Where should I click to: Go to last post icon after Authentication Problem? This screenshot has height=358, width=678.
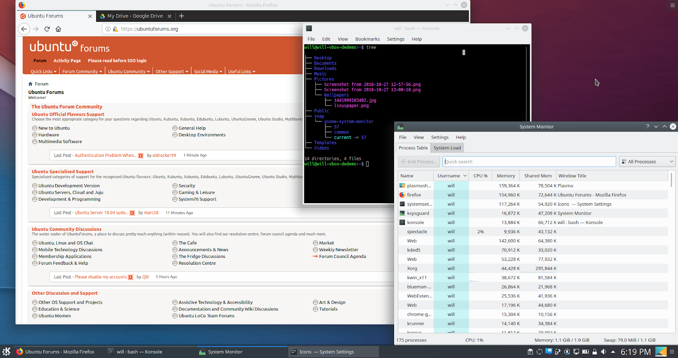tap(141, 156)
